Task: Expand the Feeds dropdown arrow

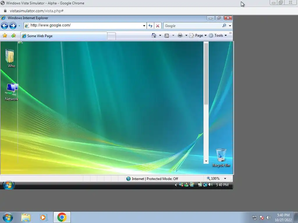Action: click(173, 35)
